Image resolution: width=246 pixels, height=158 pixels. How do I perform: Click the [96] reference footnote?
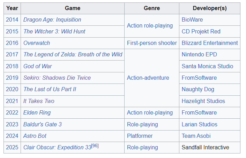pos(95,146)
